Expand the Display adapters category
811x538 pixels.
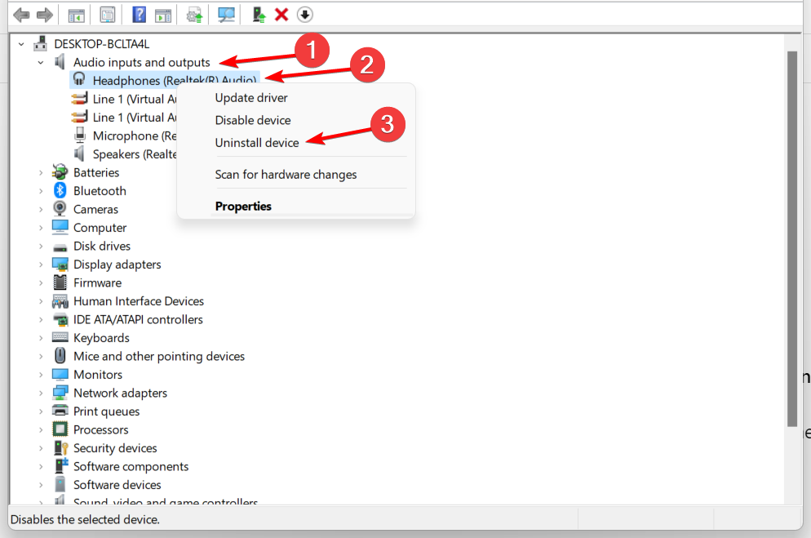click(x=41, y=265)
